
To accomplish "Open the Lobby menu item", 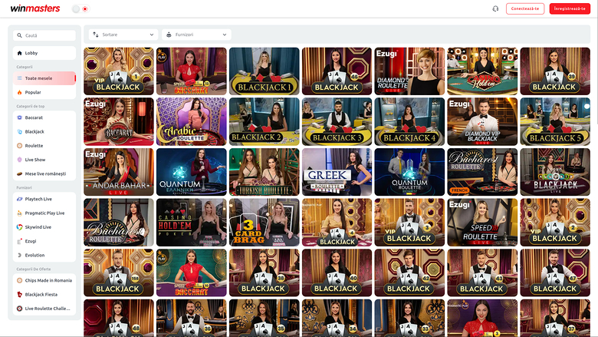I will 44,53.
